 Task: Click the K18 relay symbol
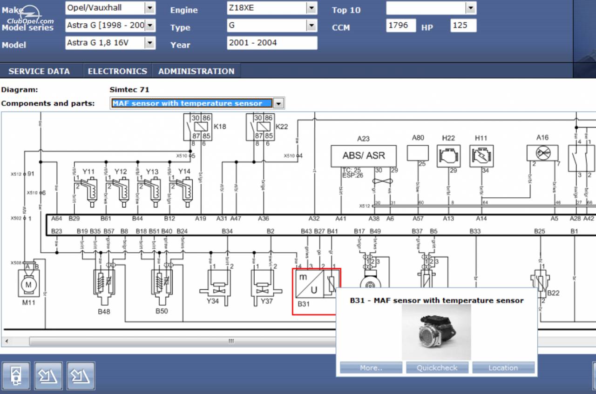[x=197, y=127]
